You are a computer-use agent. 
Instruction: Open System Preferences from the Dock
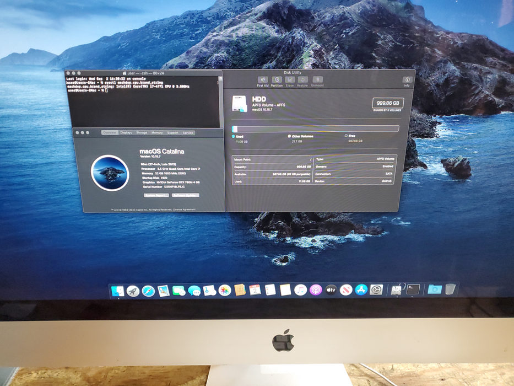(376, 290)
